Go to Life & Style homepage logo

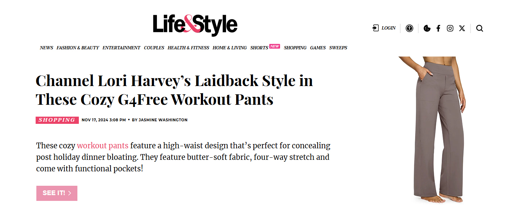195,24
